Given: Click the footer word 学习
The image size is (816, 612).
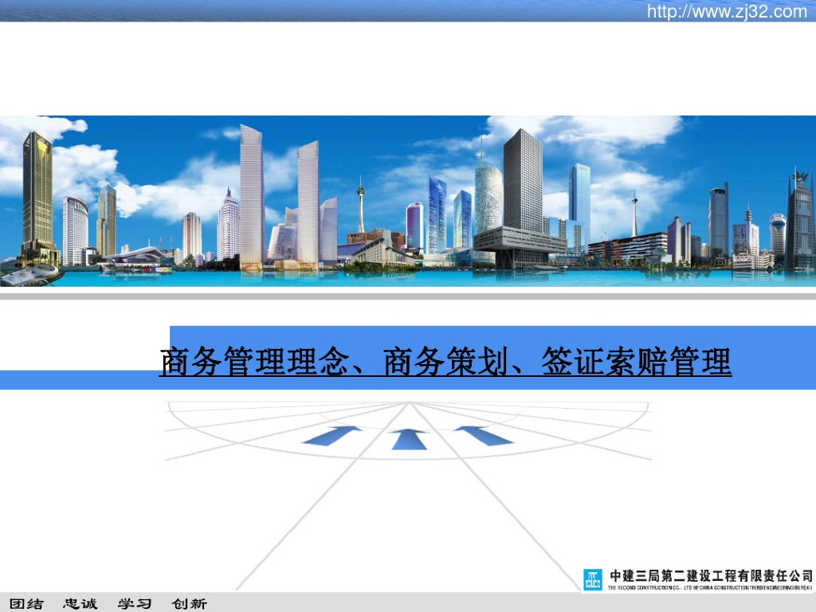Looking at the screenshot, I should tap(134, 604).
